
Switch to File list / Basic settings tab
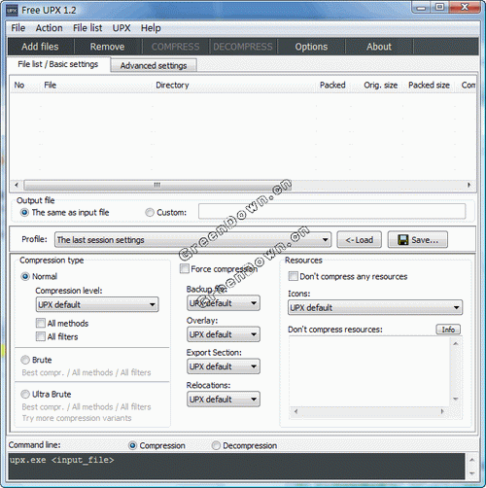58,64
